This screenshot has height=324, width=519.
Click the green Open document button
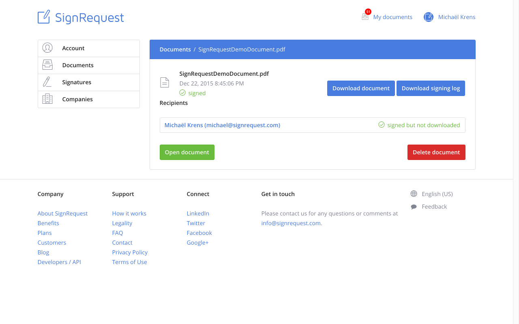187,152
